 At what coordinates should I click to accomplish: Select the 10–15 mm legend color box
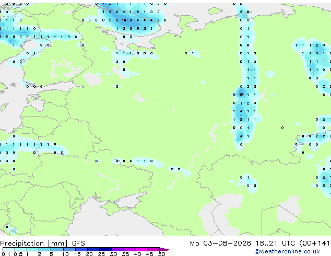[69, 249]
